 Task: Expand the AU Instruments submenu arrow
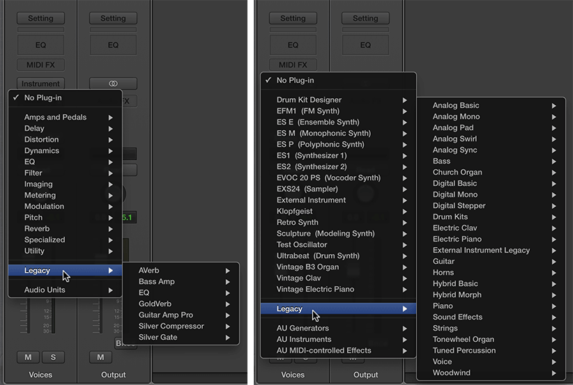pyautogui.click(x=404, y=340)
